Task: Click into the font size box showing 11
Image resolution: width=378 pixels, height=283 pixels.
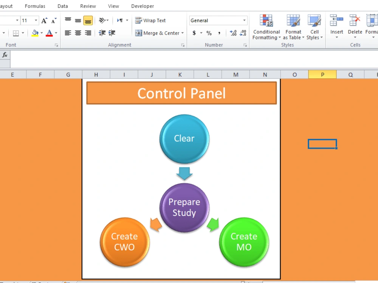Action: coord(27,20)
